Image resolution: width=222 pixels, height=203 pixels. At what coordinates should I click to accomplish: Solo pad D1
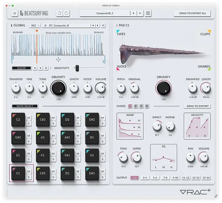pos(78,177)
